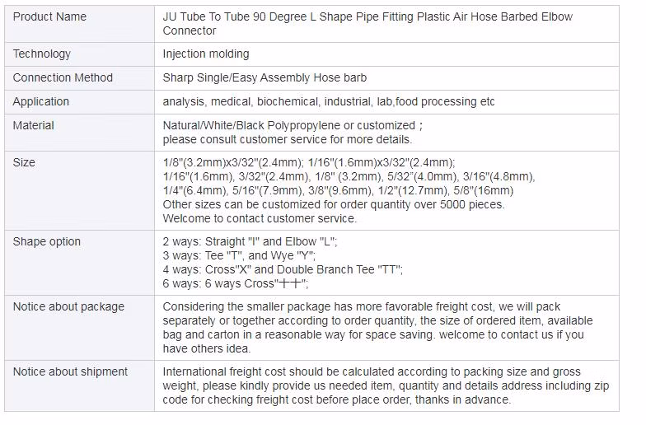Image resolution: width=646 pixels, height=425 pixels.
Task: Select the Application row label
Action: coord(41,102)
